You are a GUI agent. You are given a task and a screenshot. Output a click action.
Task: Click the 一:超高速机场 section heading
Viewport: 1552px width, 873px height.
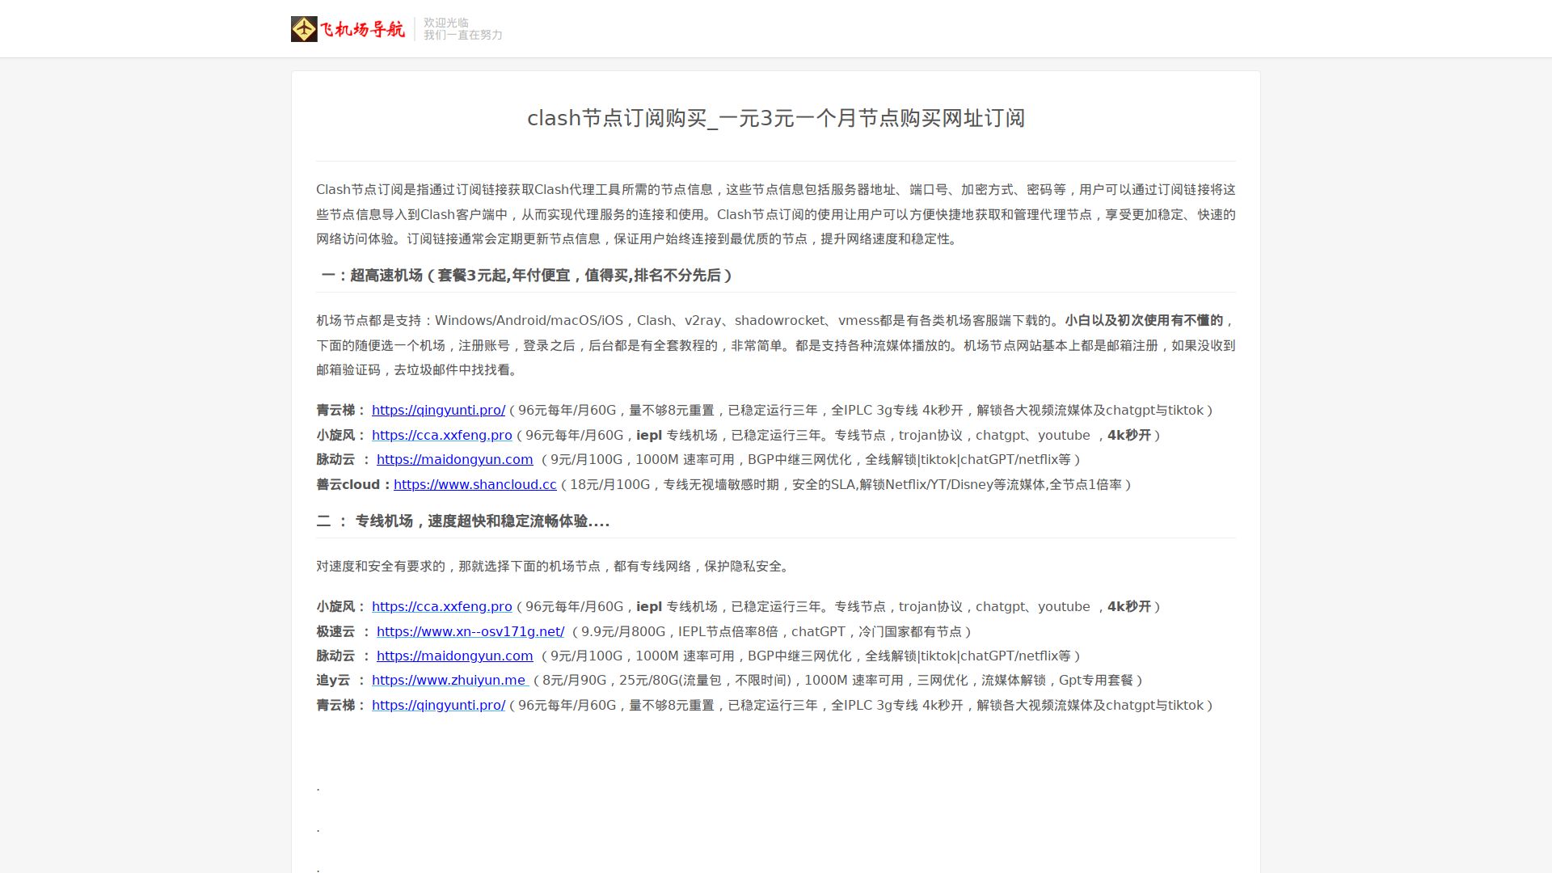(526, 276)
